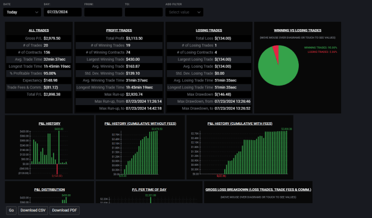
Task: Open the Date dropdown showing Today
Action: click(x=22, y=12)
